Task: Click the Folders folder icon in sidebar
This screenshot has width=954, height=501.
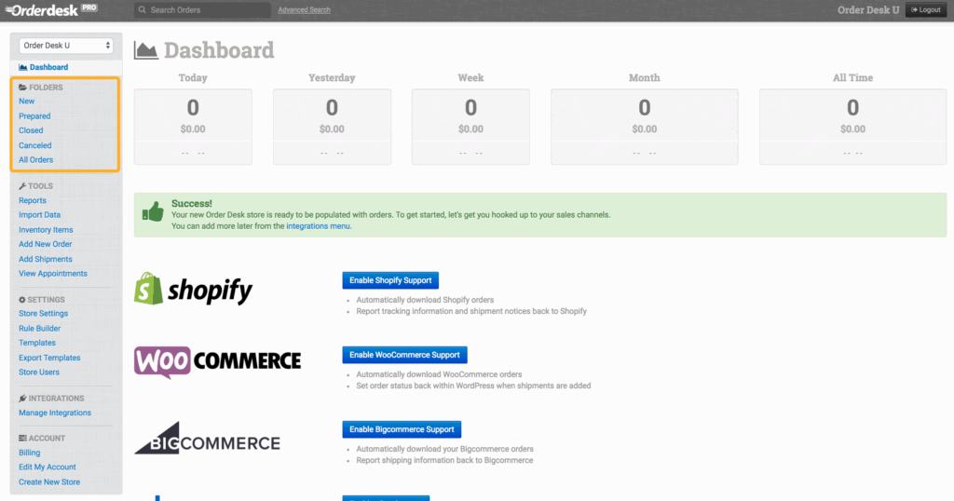Action: [x=23, y=87]
